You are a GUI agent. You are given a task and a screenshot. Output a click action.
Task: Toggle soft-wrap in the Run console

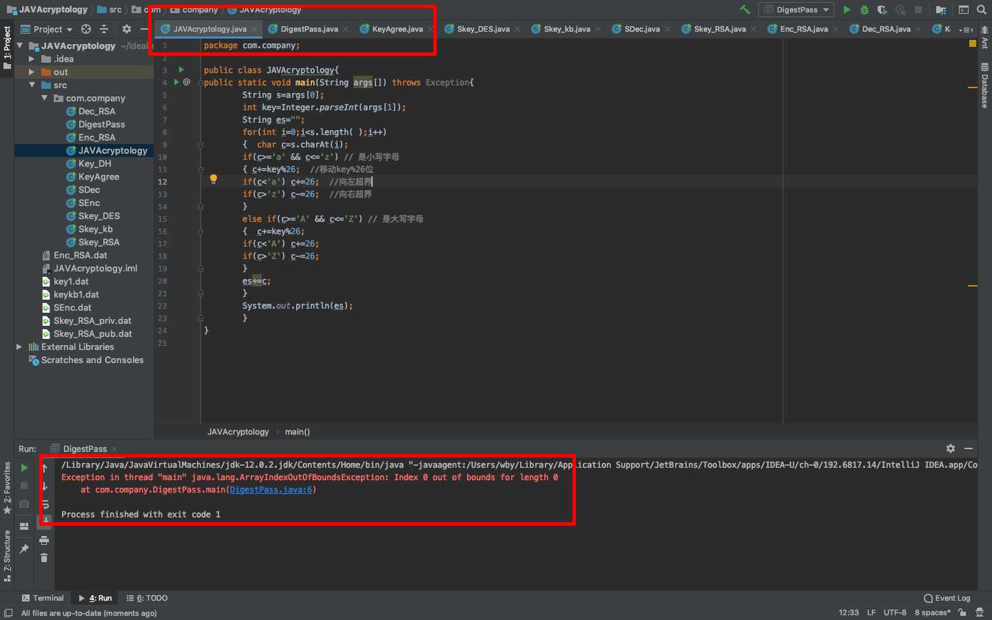click(45, 504)
